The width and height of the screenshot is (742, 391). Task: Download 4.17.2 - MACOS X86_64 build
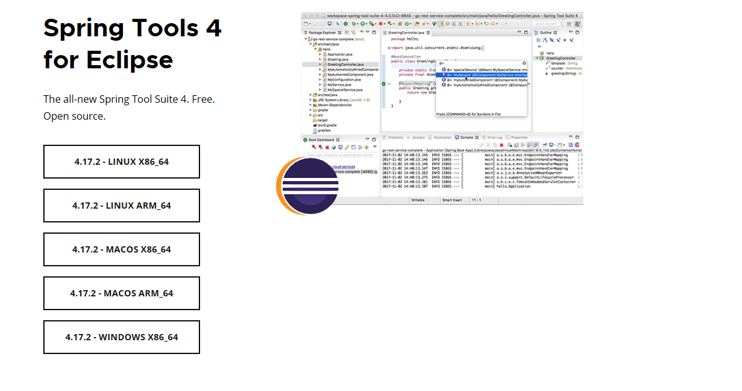tap(122, 249)
